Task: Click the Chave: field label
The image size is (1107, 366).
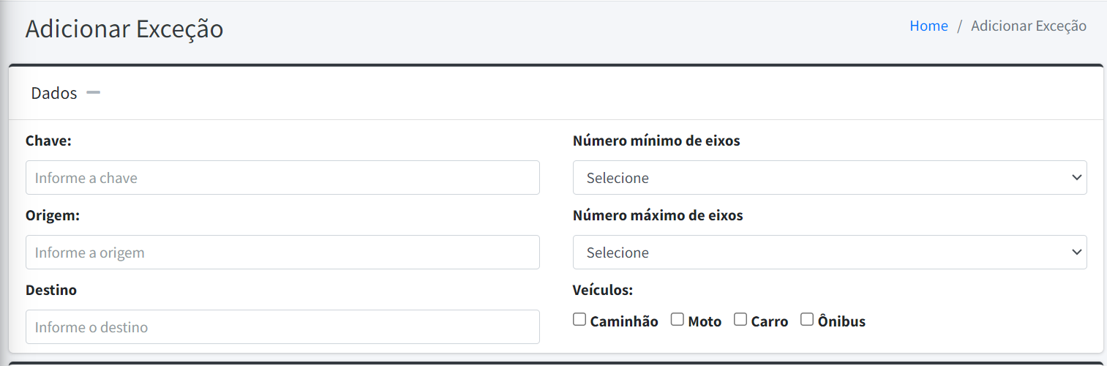Action: 48,141
